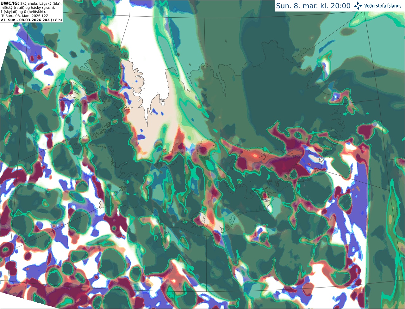The image size is (405, 309).
Task: Click the 'miðský (rauð) og háský (græn)' legend line
Action: (28, 7)
